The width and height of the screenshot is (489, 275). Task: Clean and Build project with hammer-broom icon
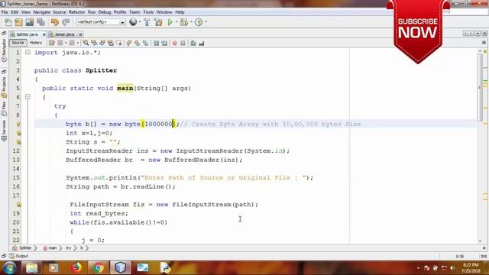point(158,22)
